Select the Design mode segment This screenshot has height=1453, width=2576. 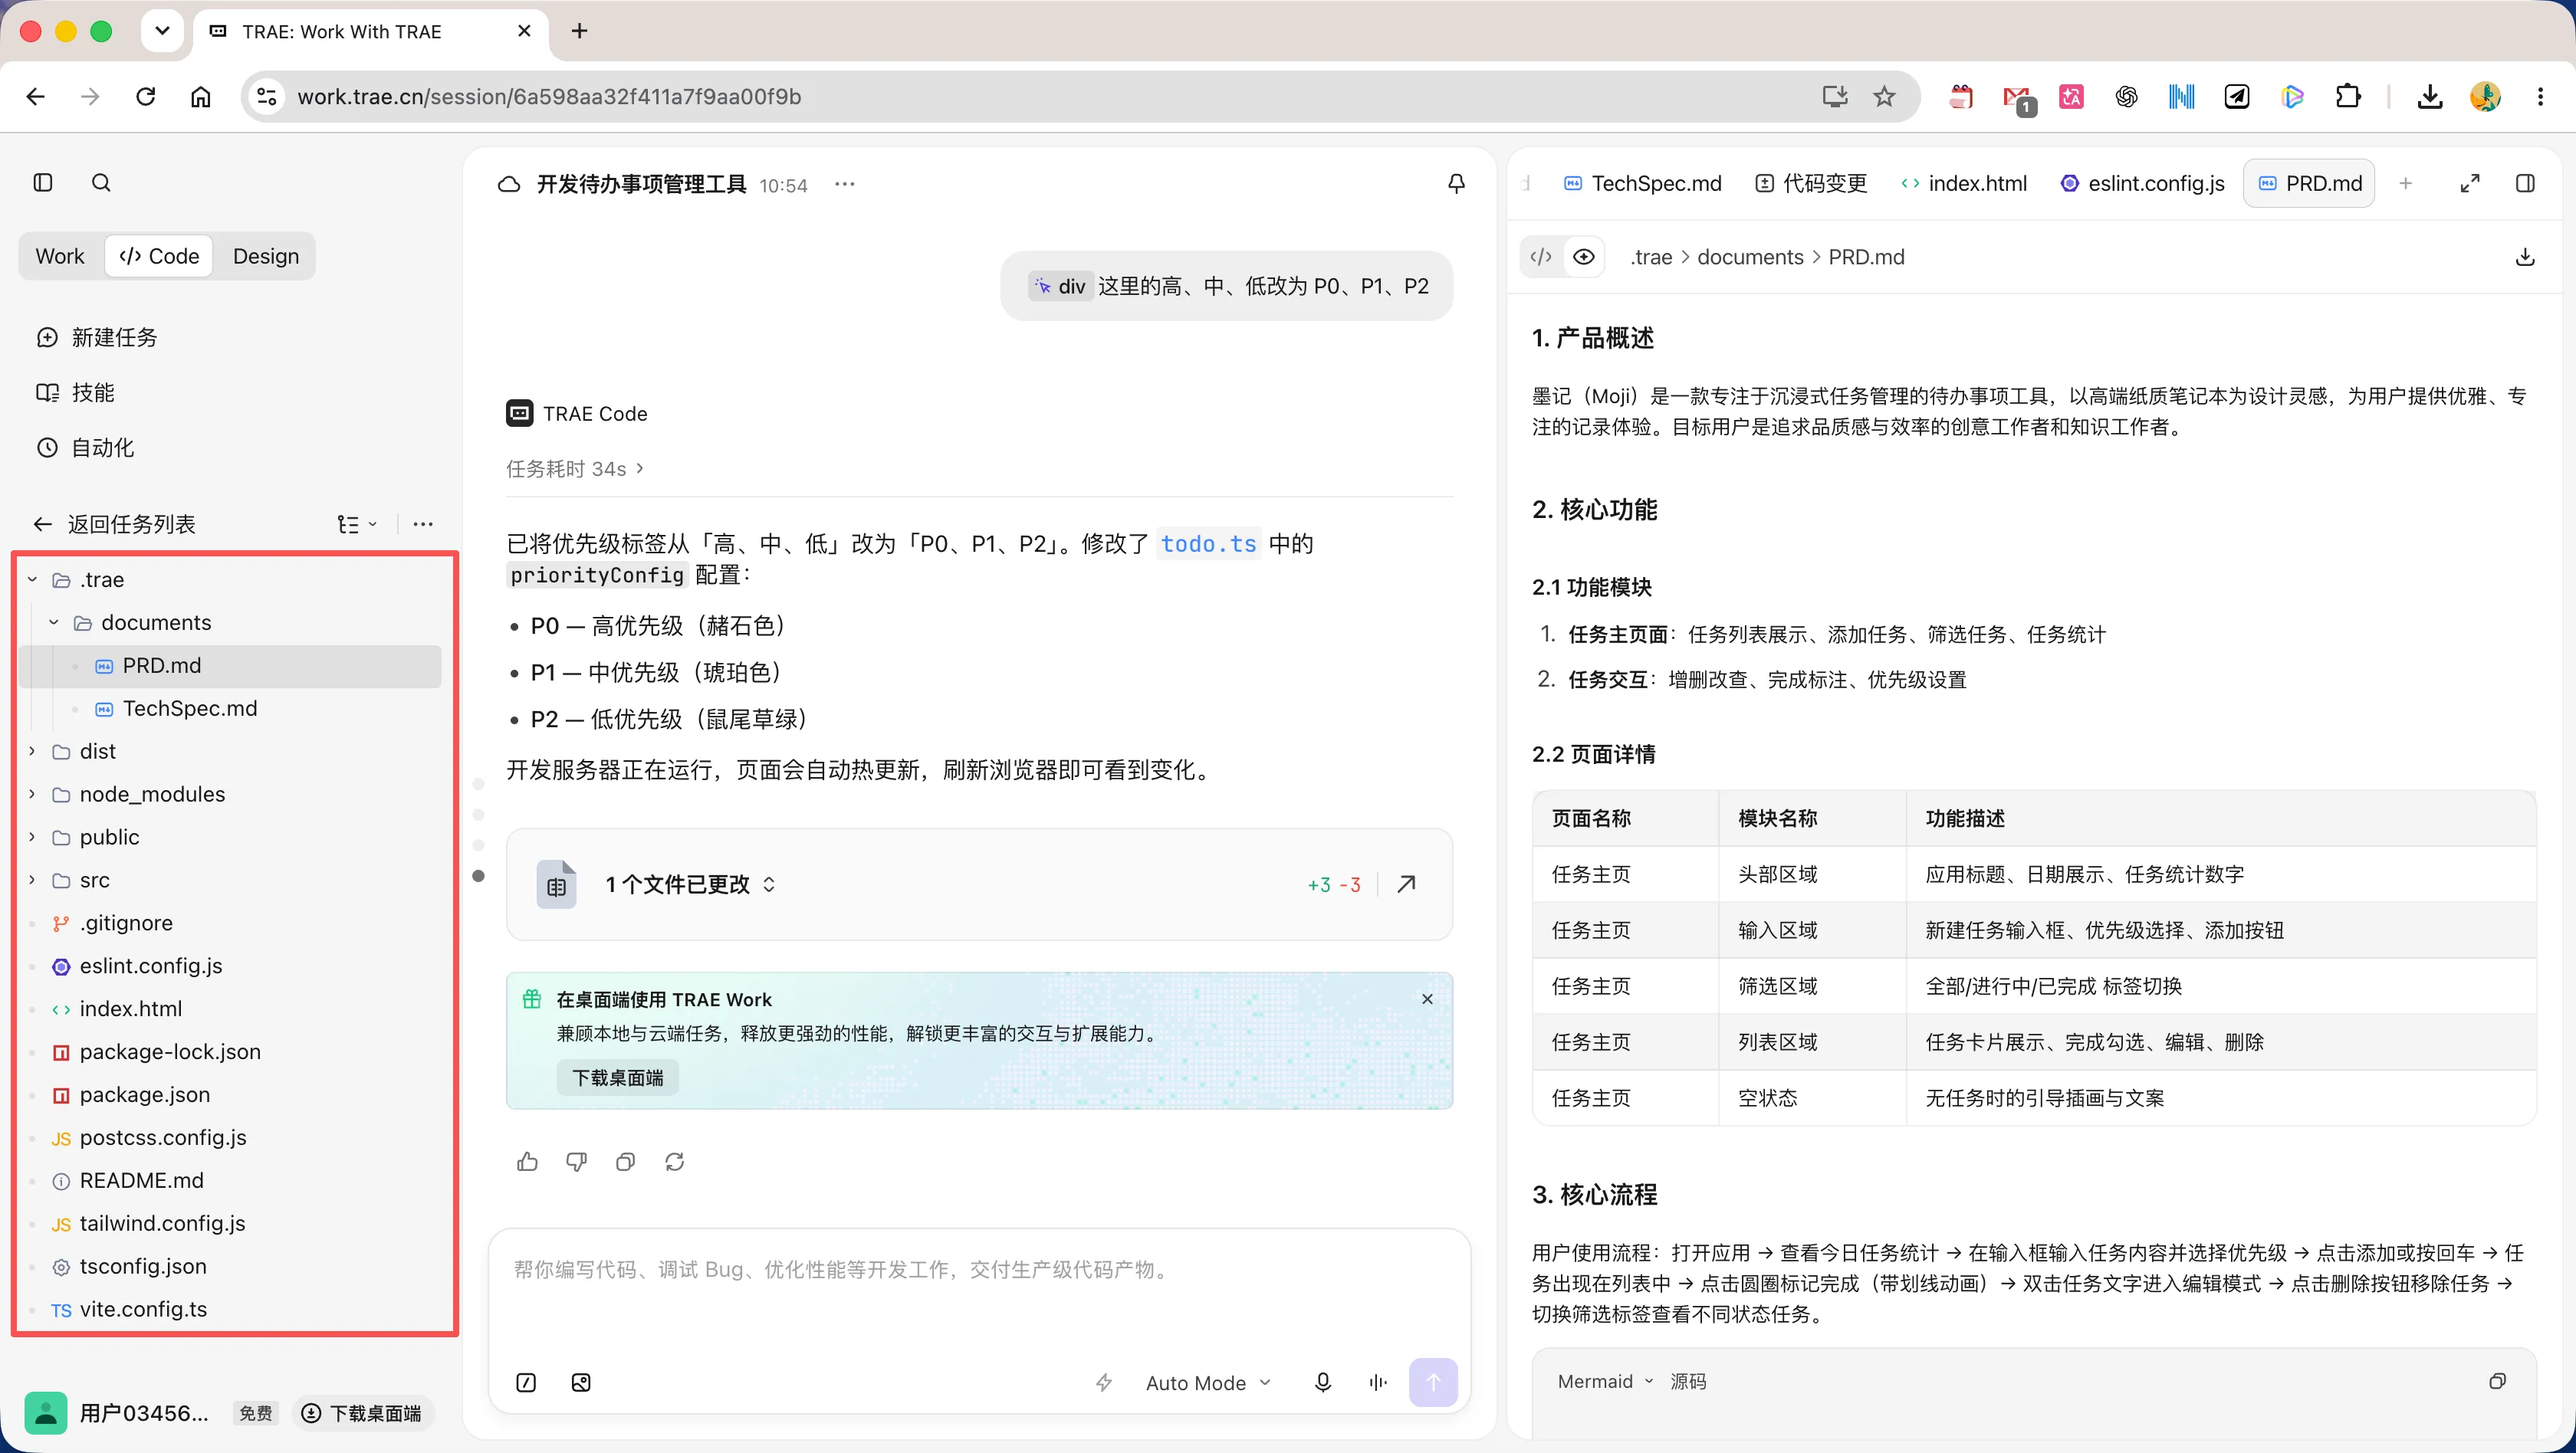click(266, 257)
